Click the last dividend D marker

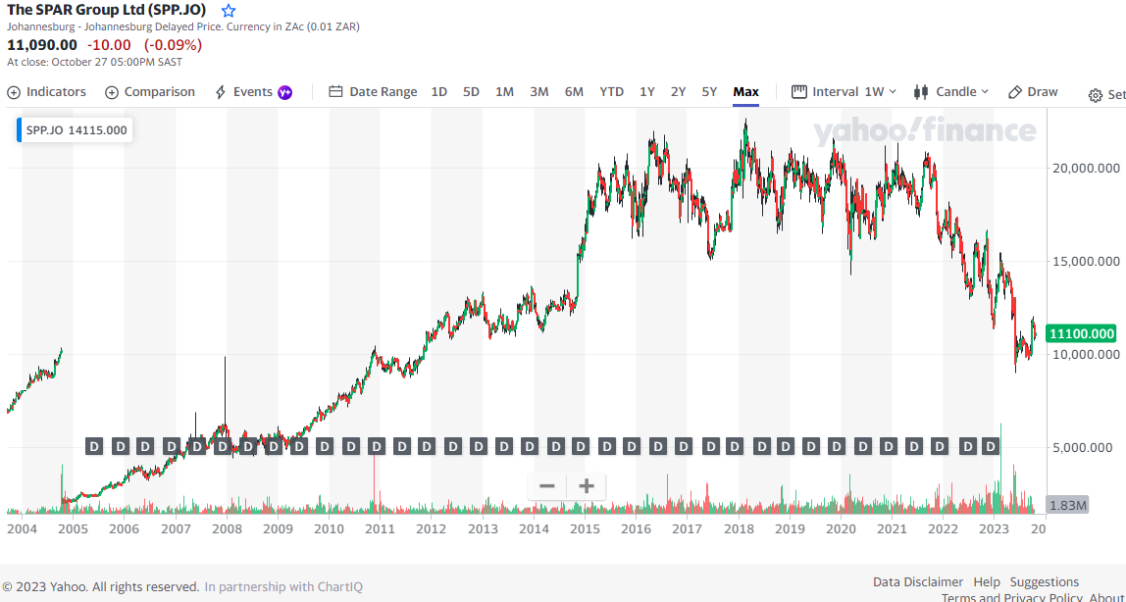[x=991, y=446]
